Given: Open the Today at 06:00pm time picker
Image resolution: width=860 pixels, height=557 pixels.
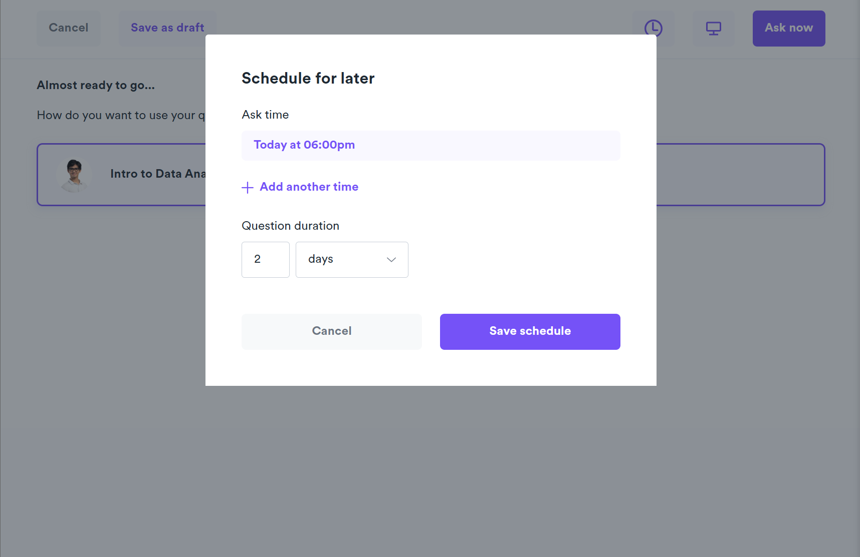Looking at the screenshot, I should coord(431,145).
